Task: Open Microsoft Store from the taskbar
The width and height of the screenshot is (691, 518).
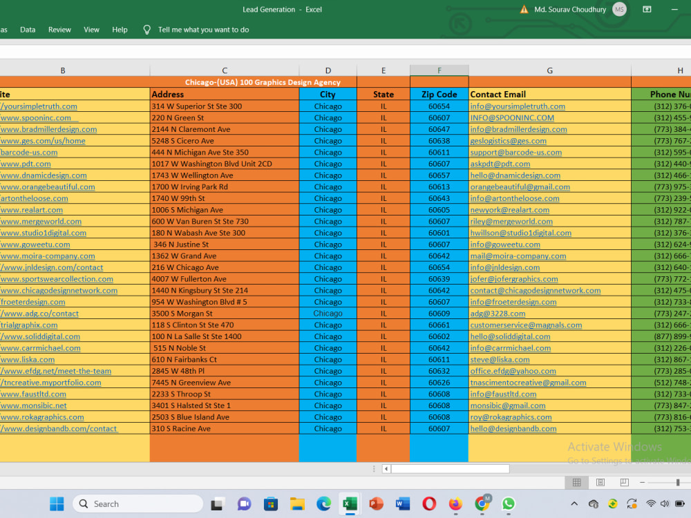Action: click(271, 503)
